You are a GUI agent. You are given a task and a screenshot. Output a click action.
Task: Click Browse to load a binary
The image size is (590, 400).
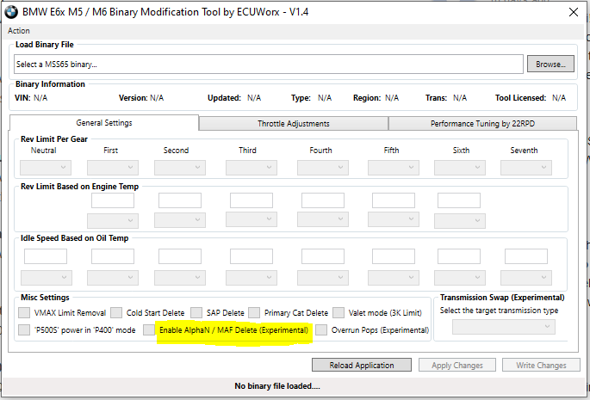point(550,64)
